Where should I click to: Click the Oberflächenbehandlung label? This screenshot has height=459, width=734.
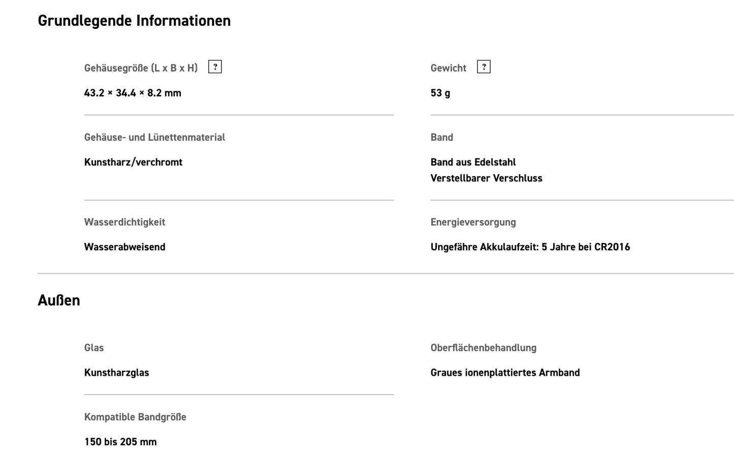(x=483, y=348)
